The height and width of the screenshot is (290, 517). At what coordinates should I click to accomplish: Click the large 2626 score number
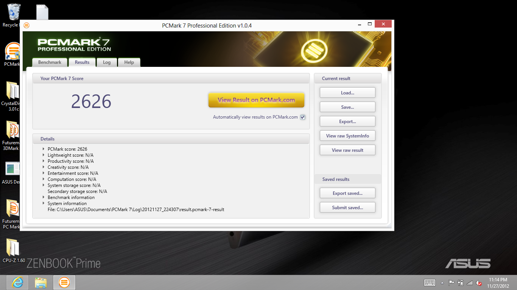tap(91, 101)
